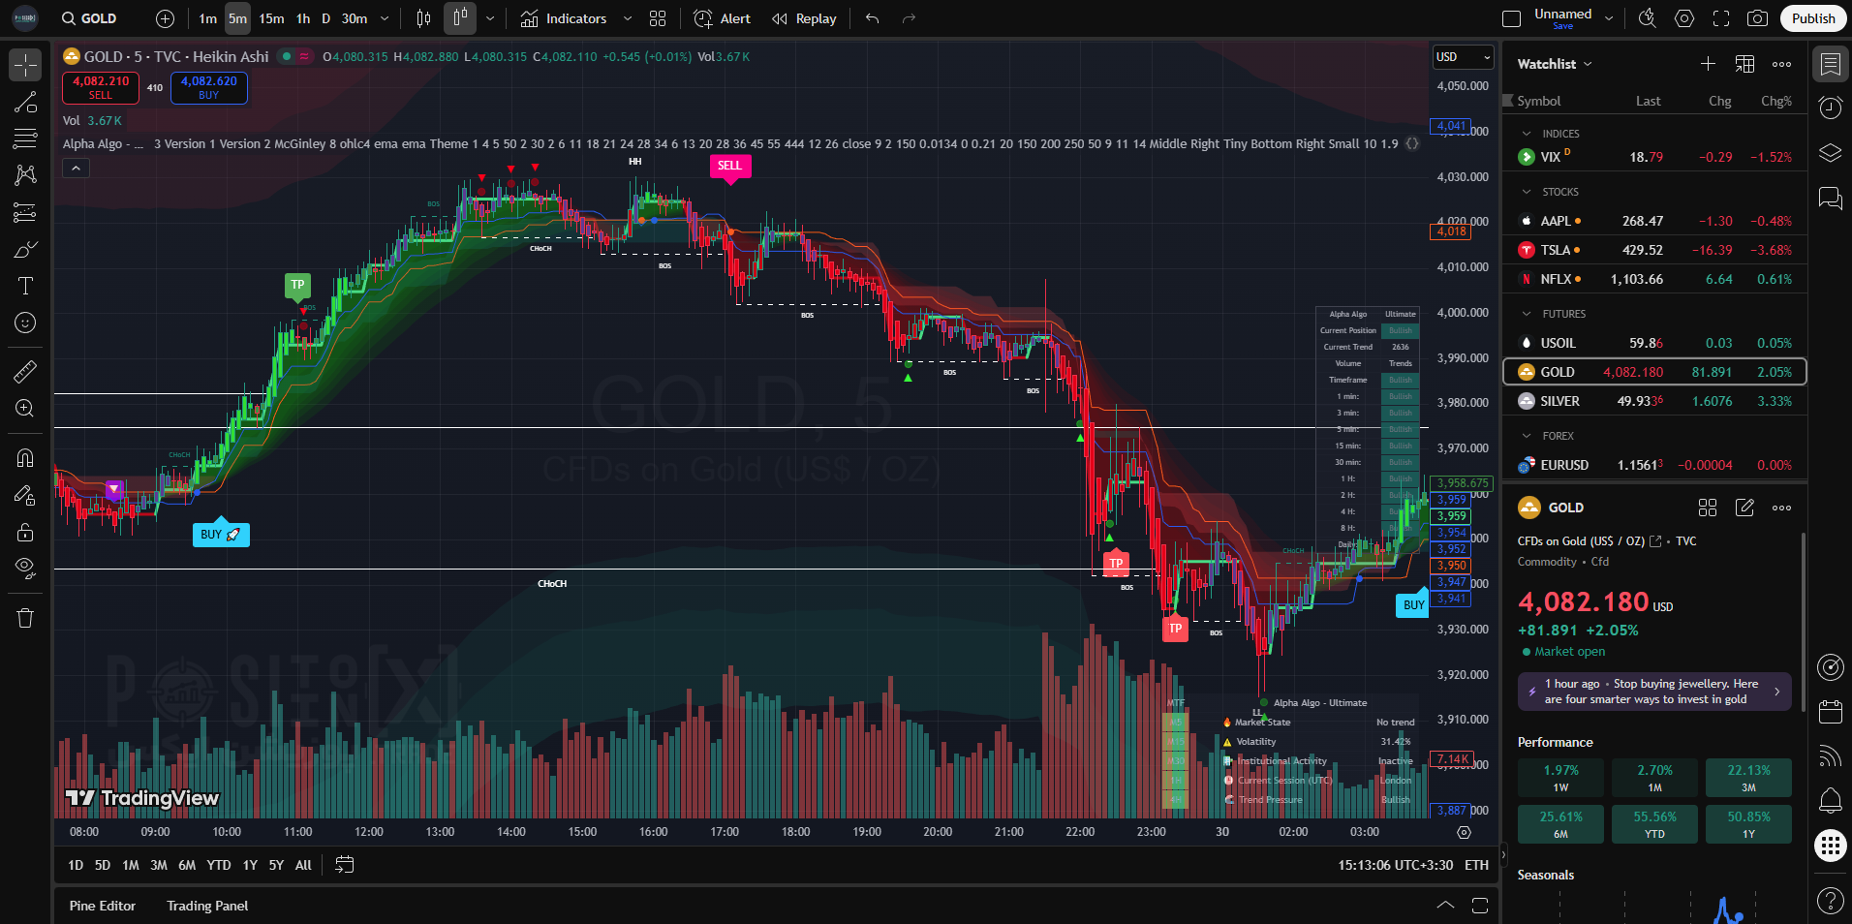Open the Pine Editor tab

[103, 906]
